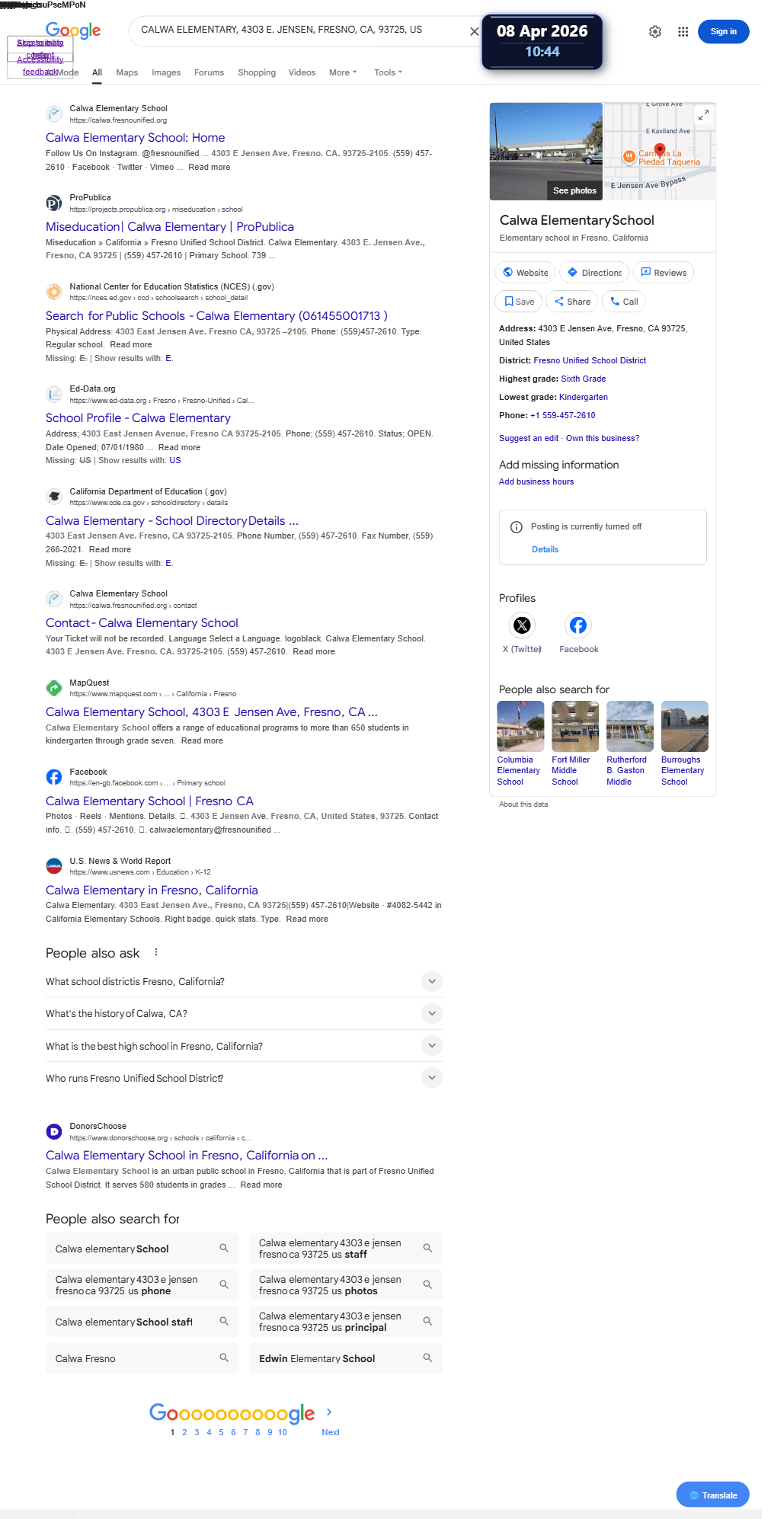Clear the search box with X

(474, 31)
